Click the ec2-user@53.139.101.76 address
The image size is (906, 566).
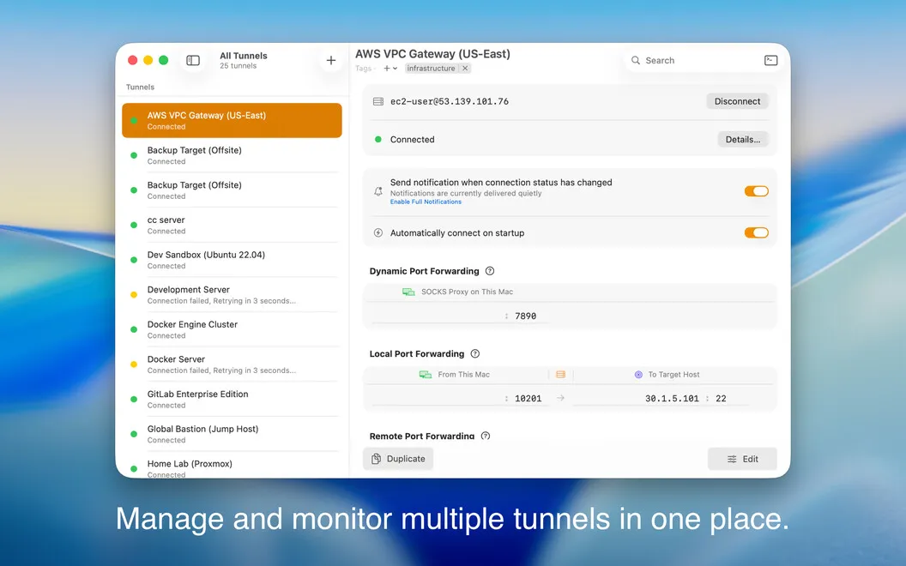point(450,102)
